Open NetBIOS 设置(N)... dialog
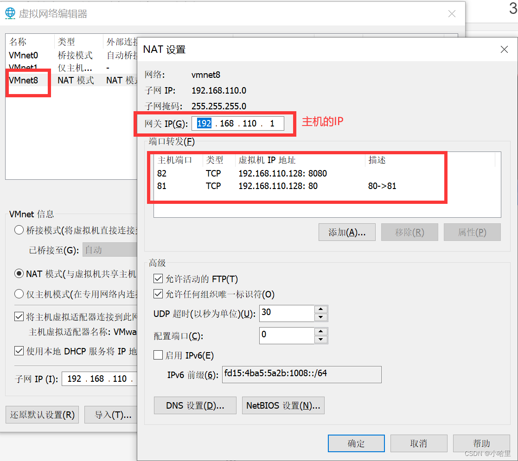 pos(283,405)
